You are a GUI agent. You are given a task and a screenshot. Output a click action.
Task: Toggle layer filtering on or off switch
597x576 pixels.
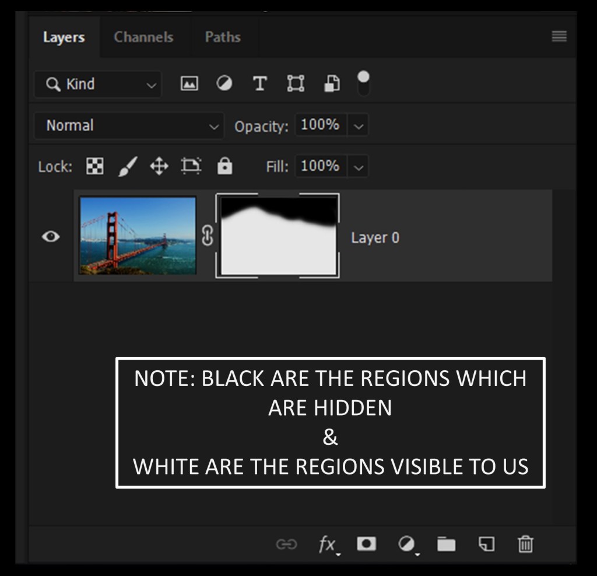pyautogui.click(x=363, y=83)
